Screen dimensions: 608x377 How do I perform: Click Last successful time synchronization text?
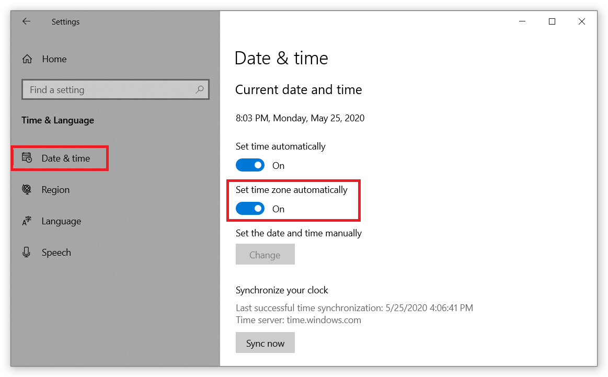click(354, 308)
